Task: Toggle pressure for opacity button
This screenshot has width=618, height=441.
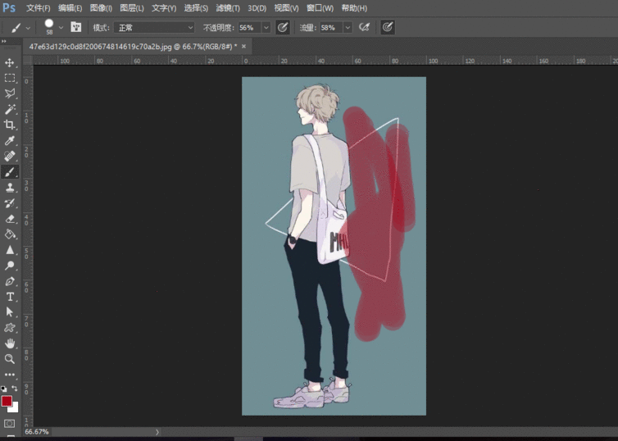Action: point(283,27)
